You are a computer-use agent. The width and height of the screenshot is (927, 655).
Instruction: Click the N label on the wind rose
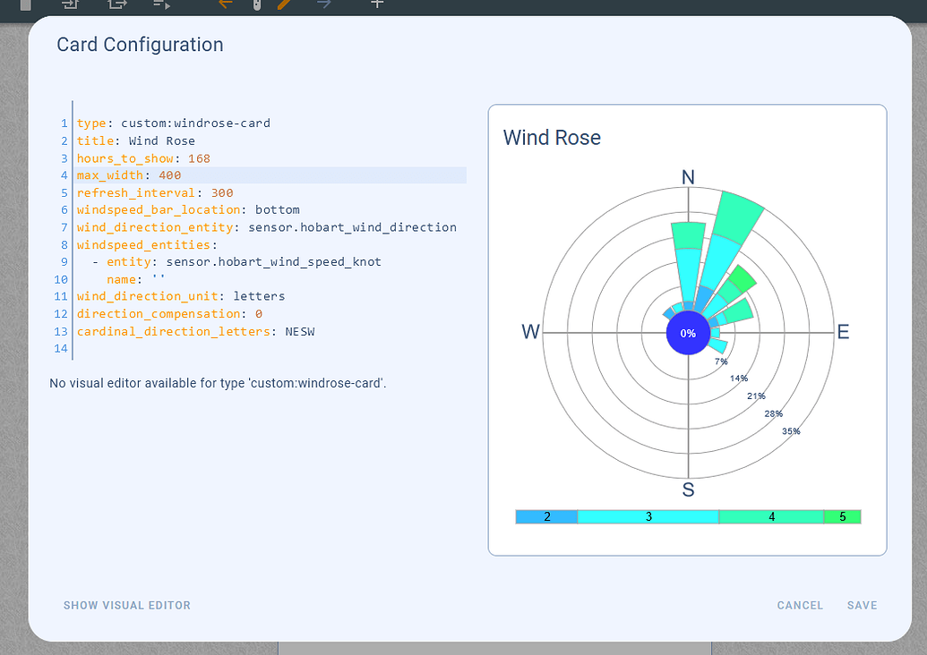[x=688, y=177]
